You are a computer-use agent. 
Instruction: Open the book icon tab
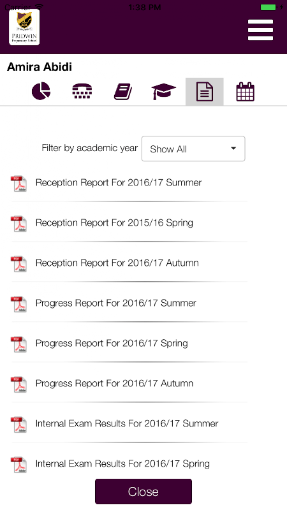123,91
